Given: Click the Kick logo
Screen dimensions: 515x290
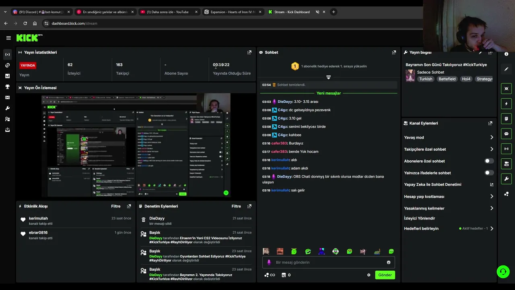Looking at the screenshot, I should click(29, 38).
